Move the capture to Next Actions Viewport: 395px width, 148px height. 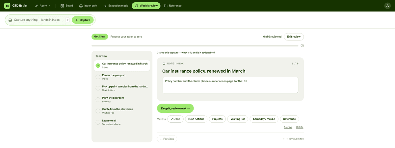[196, 119]
